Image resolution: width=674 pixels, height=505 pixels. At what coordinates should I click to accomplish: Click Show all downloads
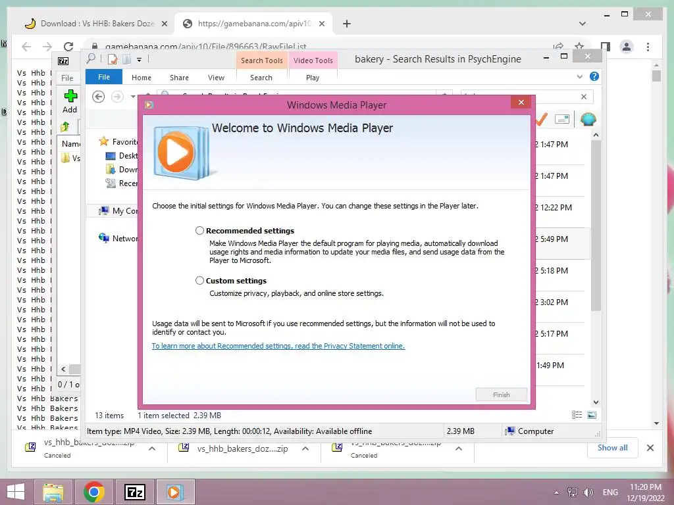(613, 448)
